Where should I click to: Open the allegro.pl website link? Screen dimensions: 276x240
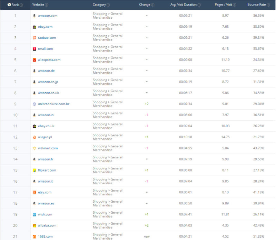click(45, 137)
